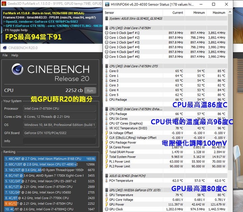Click the Cinebench R20 title bar icon

click(x=5, y=48)
